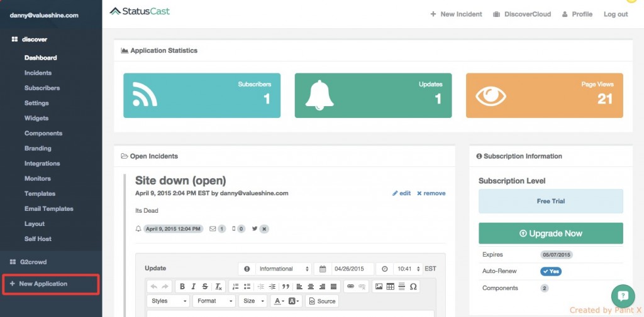Screen dimensions: 644x317
Task: Insert an image into the update
Action: tap(379, 286)
